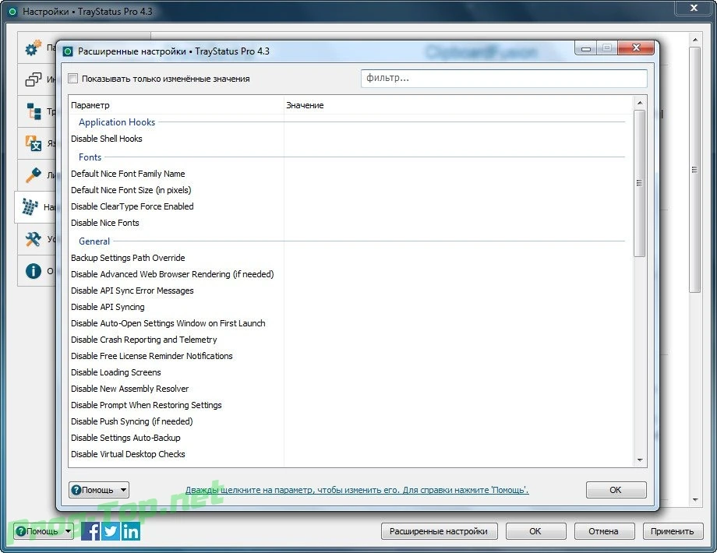The width and height of the screenshot is (717, 553).
Task: Click the 'фильтр...' input field
Action: click(504, 78)
